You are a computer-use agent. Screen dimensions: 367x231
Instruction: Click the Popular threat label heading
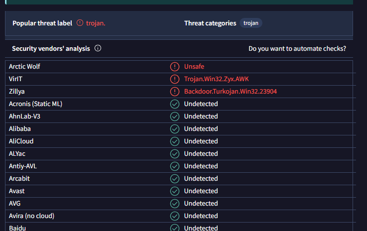pyautogui.click(x=42, y=23)
